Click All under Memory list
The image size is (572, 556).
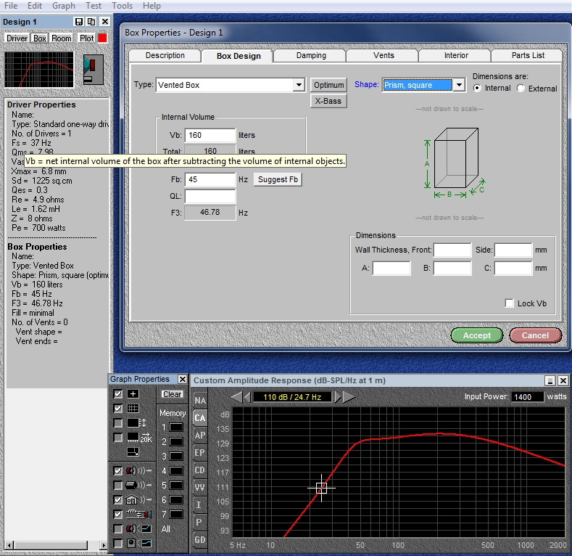(165, 529)
